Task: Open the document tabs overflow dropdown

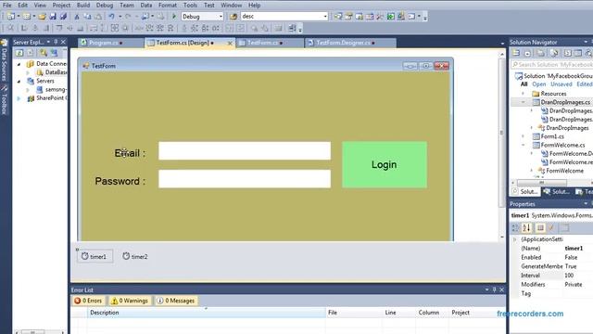Action: [x=502, y=44]
